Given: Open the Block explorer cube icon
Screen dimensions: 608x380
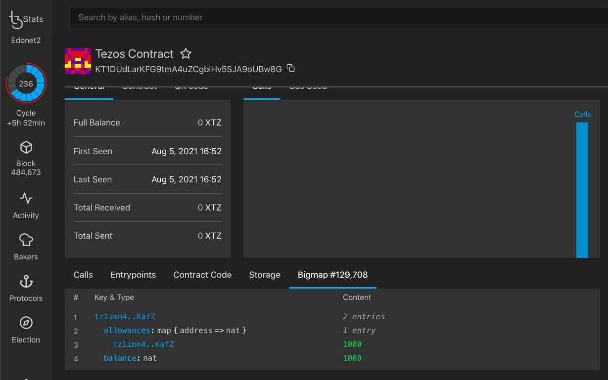Looking at the screenshot, I should [x=26, y=147].
